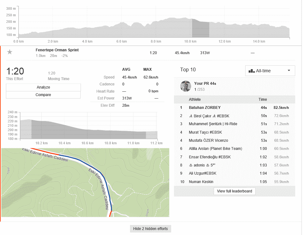
Task: Open the All-time leaderboard filter dropdown
Action: (x=270, y=71)
